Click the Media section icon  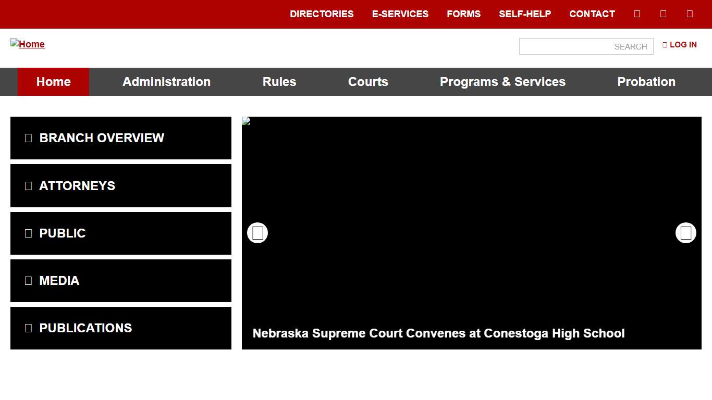coord(28,281)
